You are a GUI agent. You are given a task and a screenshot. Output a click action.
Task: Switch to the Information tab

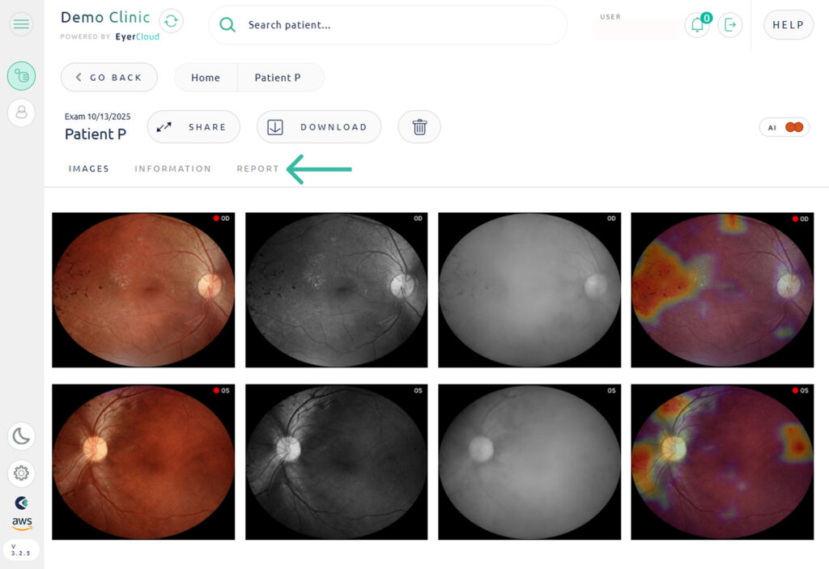click(x=172, y=169)
